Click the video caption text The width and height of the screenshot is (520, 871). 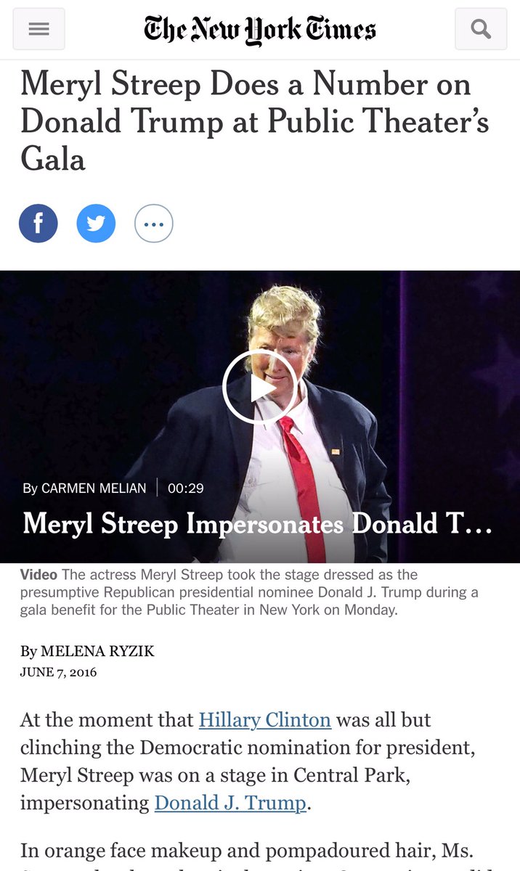(x=249, y=592)
